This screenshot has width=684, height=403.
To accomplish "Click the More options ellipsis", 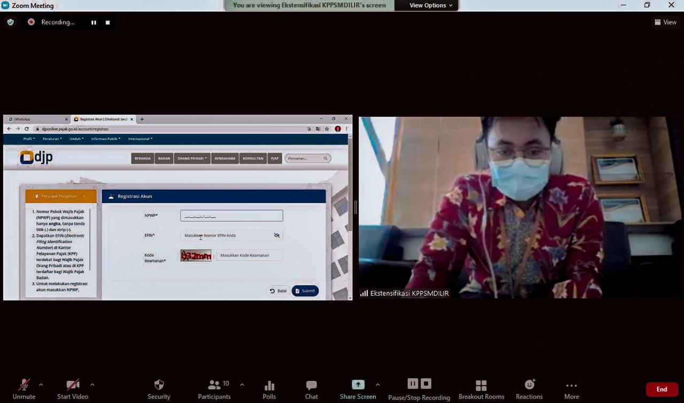I will [x=571, y=385].
